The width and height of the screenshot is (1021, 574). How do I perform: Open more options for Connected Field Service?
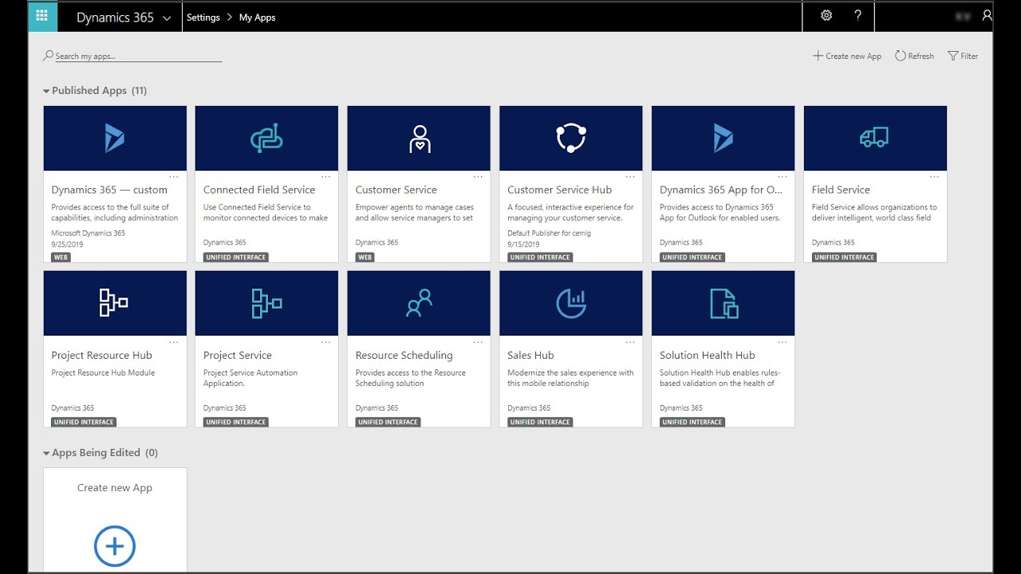pyautogui.click(x=325, y=177)
